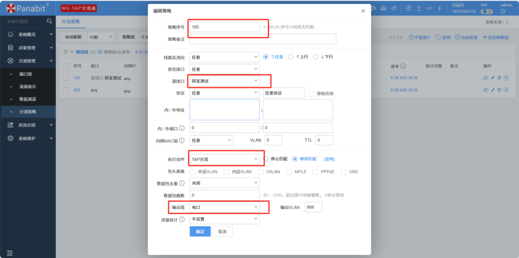Select the 继续匹配 radio button
Screen dimensions: 519x258
tap(295, 159)
